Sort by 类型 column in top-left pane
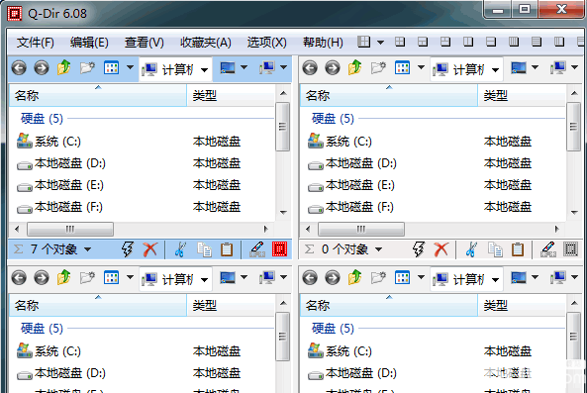587x393 pixels. (231, 96)
